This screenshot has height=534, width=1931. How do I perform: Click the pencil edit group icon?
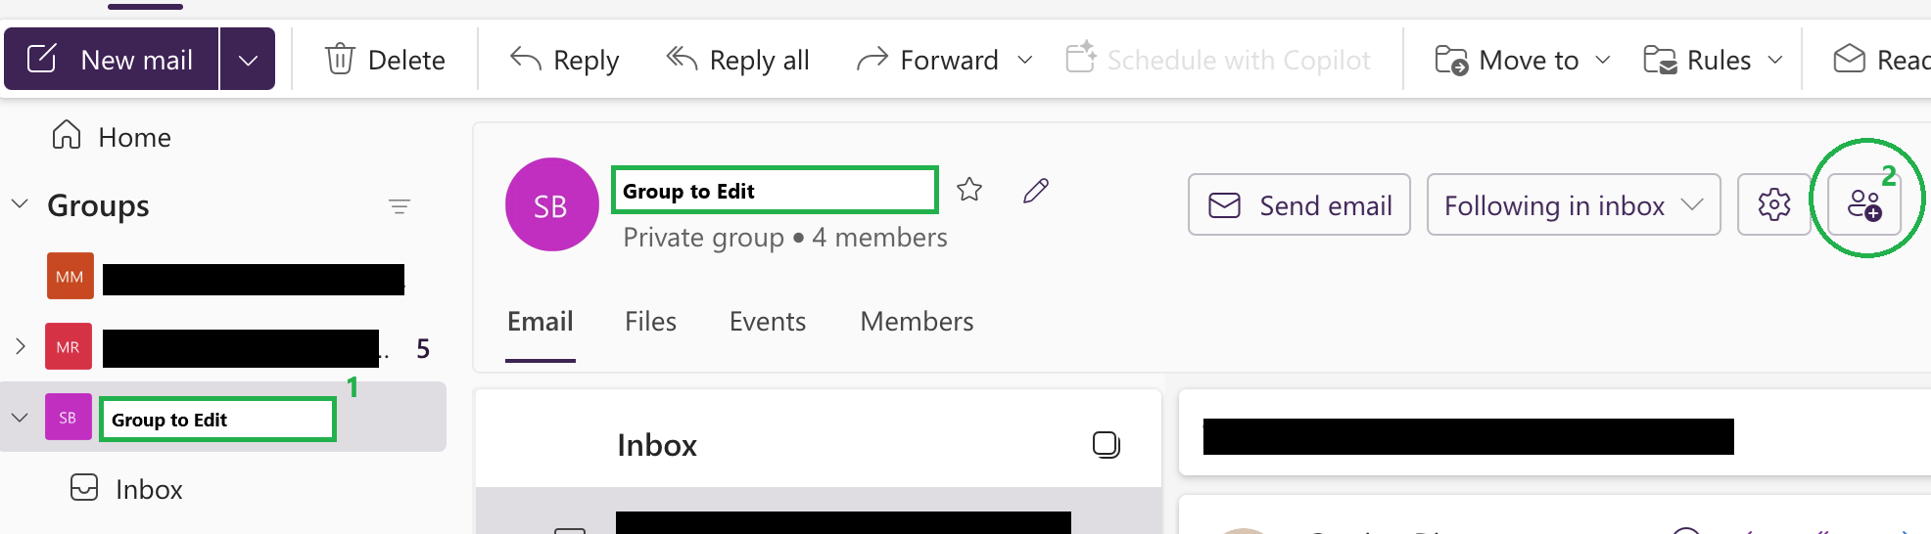click(1036, 190)
